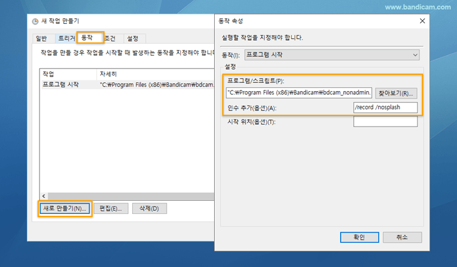Click the 자세히 column header
Image resolution: width=457 pixels, height=267 pixels.
coord(155,74)
